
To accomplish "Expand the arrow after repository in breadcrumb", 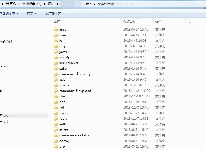I will click(x=117, y=4).
